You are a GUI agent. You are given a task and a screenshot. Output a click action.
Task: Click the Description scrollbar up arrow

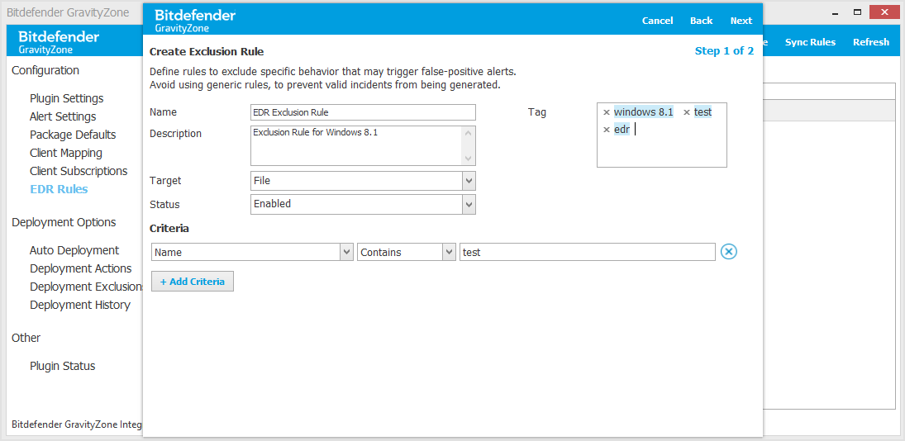[468, 133]
